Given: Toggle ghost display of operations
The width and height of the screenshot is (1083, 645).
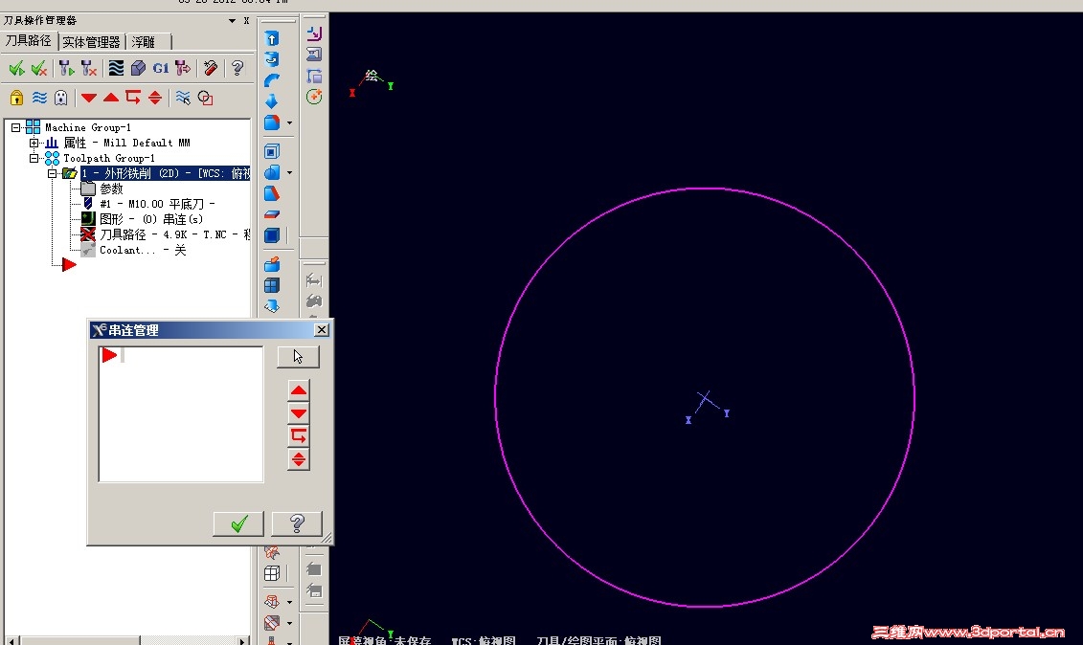Looking at the screenshot, I should coord(60,97).
